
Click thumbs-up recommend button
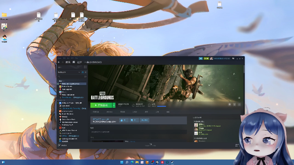tap(124, 120)
